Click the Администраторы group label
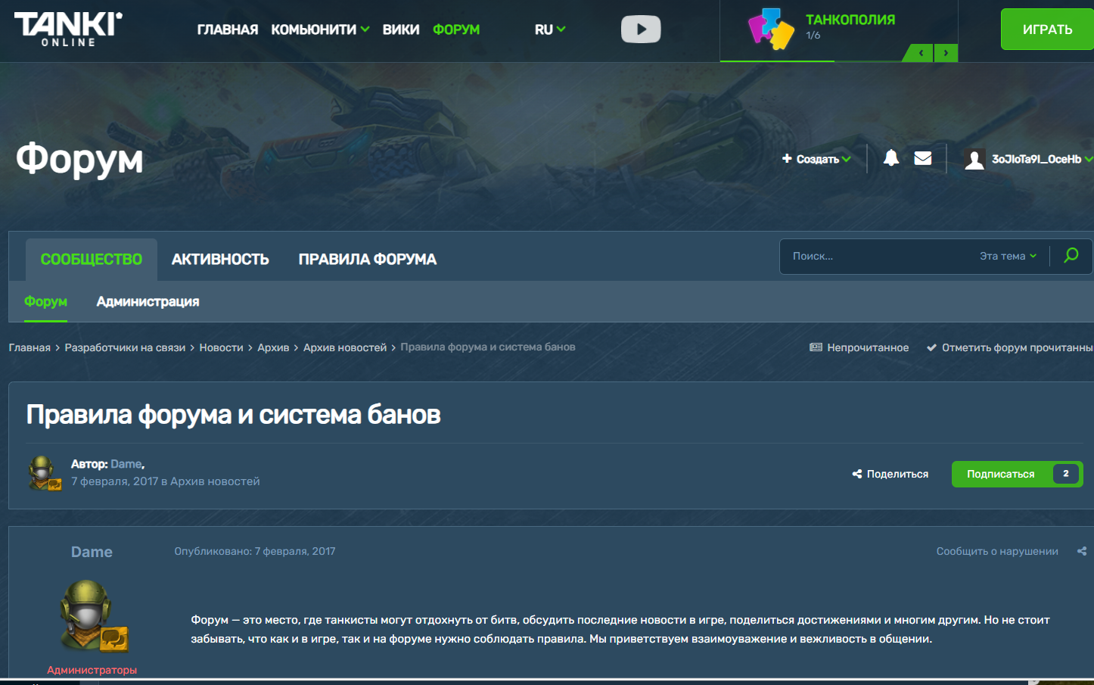 [92, 670]
